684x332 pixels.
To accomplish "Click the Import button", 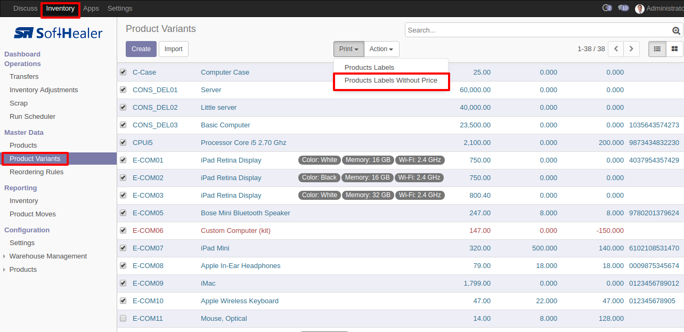I will coord(173,49).
